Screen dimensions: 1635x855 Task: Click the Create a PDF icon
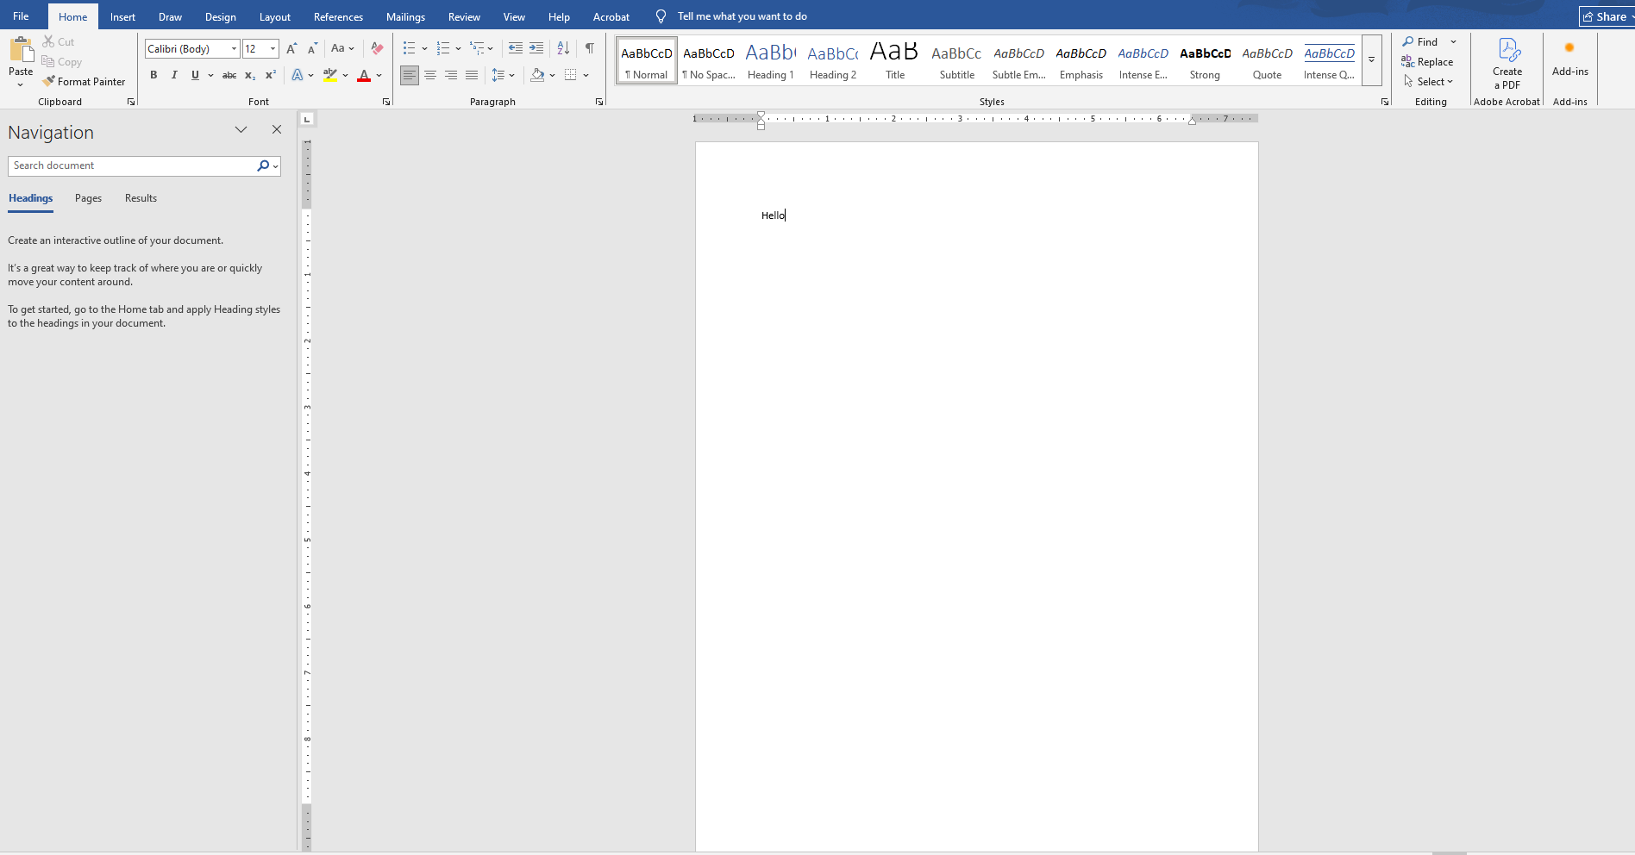point(1507,50)
